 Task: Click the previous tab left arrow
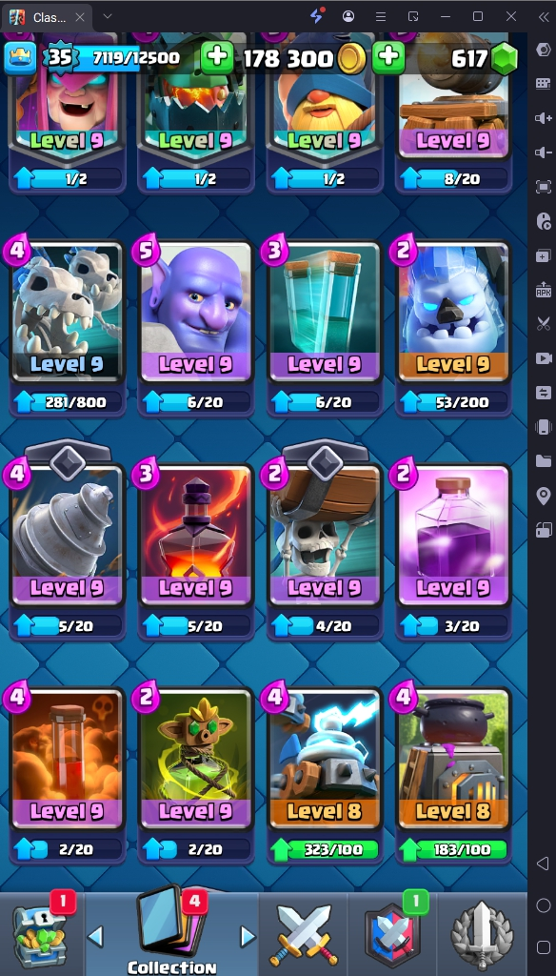point(95,935)
